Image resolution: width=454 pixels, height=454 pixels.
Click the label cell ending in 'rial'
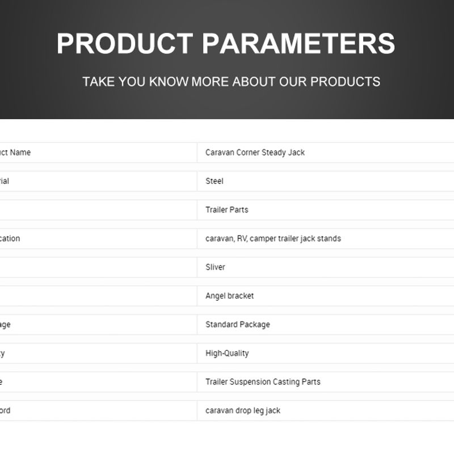coord(98,181)
